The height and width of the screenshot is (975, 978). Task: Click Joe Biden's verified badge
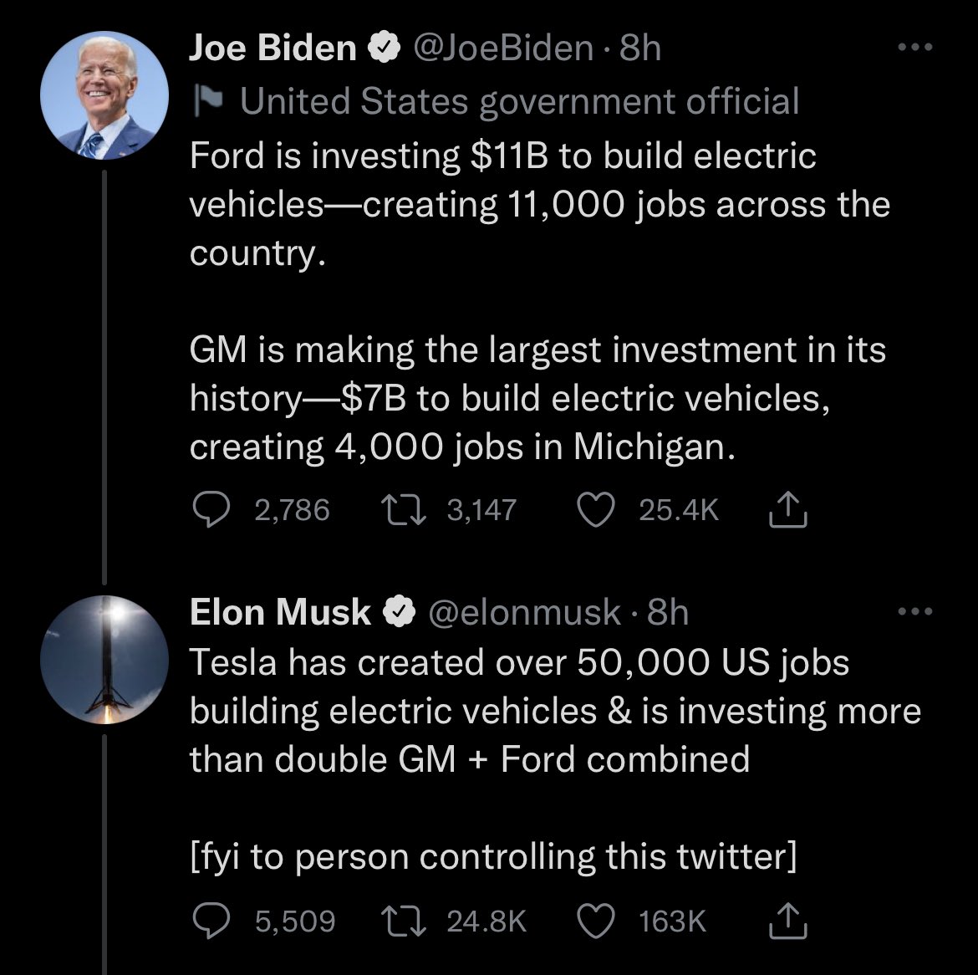[x=384, y=49]
